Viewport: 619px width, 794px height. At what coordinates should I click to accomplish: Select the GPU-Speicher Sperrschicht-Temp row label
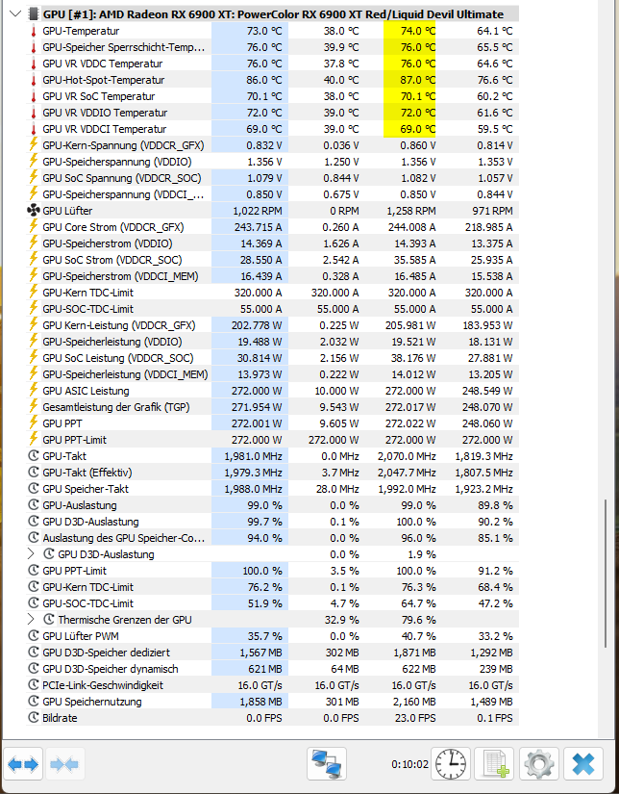point(124,47)
